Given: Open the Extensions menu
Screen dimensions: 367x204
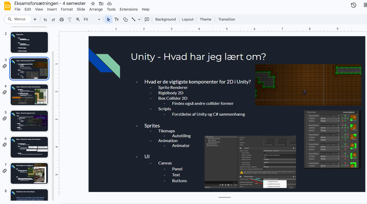Looking at the screenshot, I should point(129,9).
